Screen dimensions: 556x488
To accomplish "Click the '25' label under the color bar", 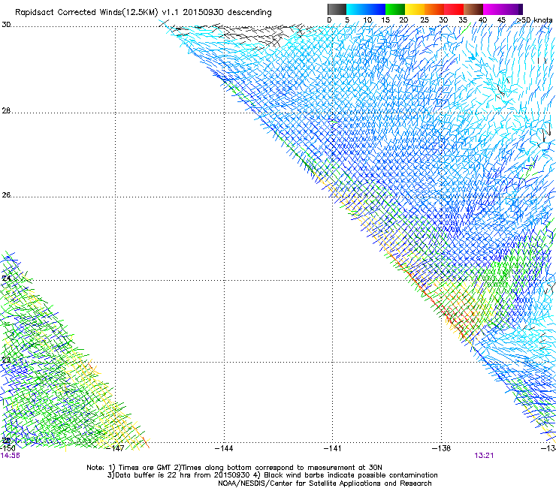I will pos(425,20).
